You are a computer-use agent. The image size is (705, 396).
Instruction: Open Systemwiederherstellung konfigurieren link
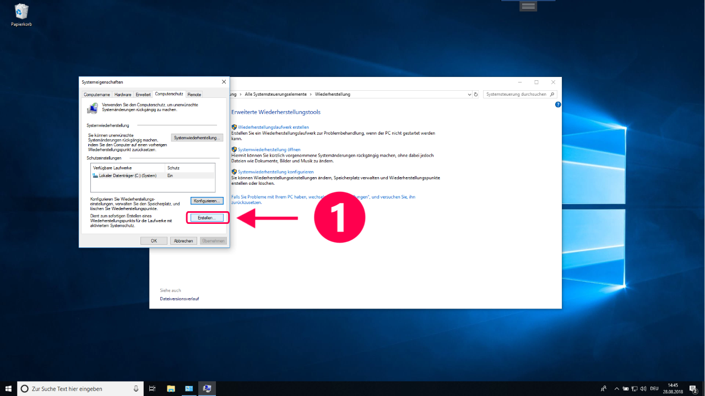[276, 172]
